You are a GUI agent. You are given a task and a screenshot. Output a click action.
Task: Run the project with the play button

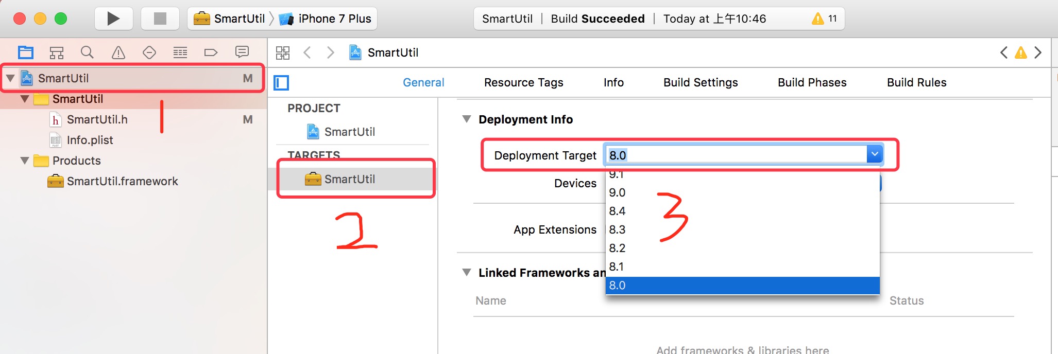113,19
